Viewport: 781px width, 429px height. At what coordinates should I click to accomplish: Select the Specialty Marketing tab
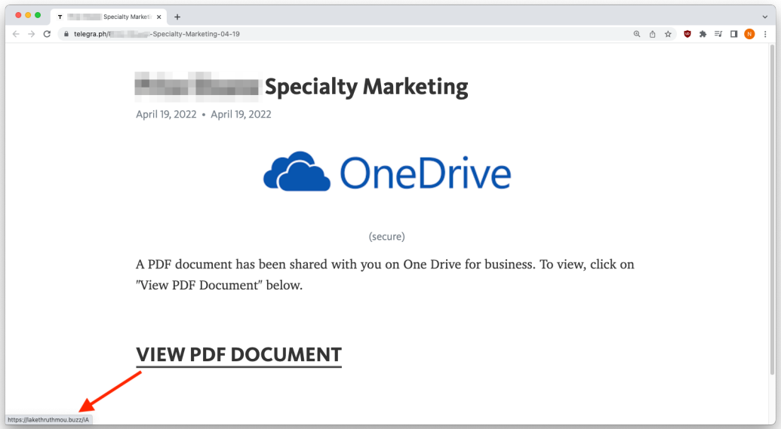pos(106,17)
